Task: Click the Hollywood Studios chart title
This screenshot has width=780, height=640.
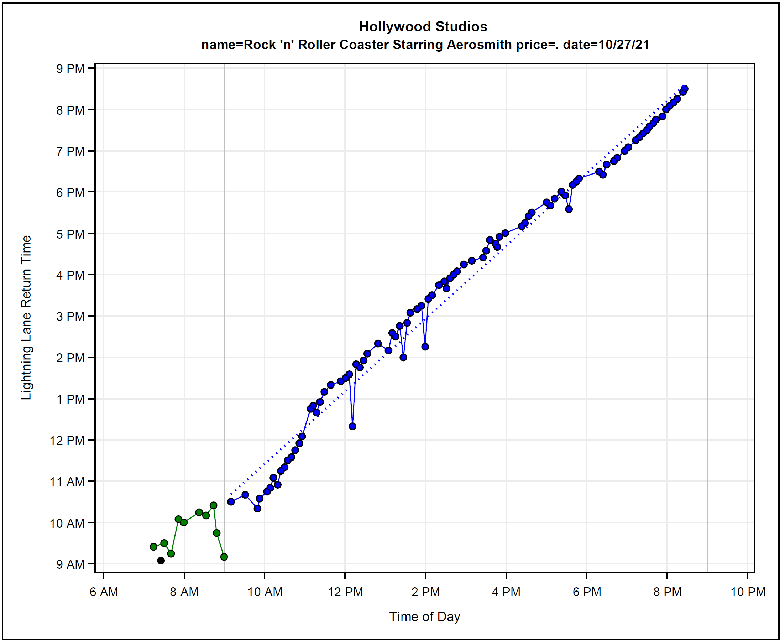Action: click(423, 27)
